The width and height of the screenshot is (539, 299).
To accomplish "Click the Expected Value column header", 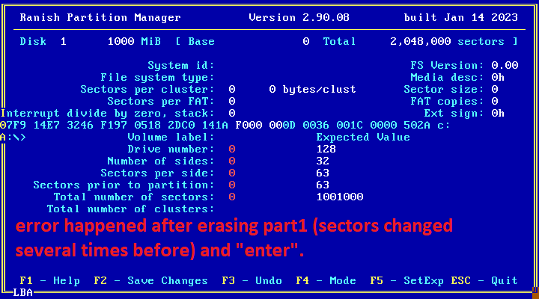I will pyautogui.click(x=363, y=138).
